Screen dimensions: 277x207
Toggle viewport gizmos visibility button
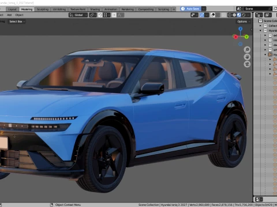pyautogui.click(x=202, y=15)
